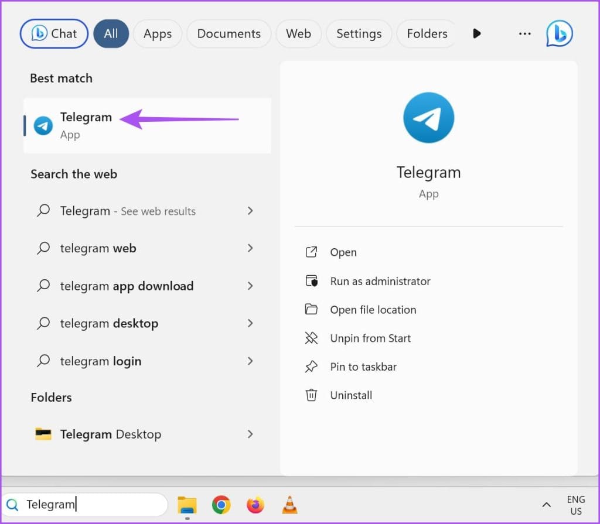Expand the 'telegram app download' chevron
The image size is (600, 524).
pyautogui.click(x=250, y=286)
